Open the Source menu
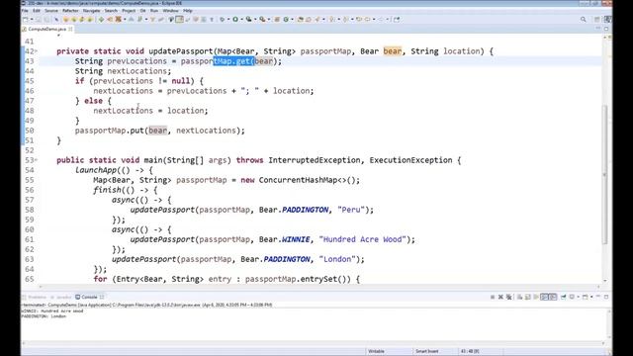 click(x=51, y=11)
